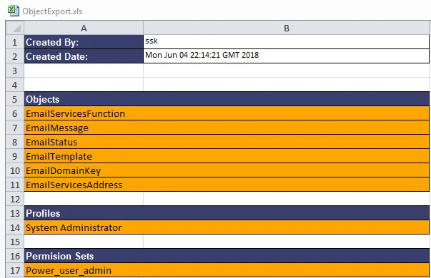Select column B header
The height and width of the screenshot is (278, 431).
pyautogui.click(x=286, y=28)
